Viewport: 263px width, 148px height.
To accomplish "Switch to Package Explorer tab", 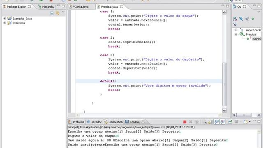I will pyautogui.click(x=16, y=7).
